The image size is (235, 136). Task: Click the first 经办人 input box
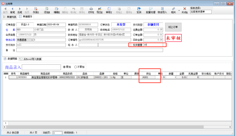pos(88,45)
